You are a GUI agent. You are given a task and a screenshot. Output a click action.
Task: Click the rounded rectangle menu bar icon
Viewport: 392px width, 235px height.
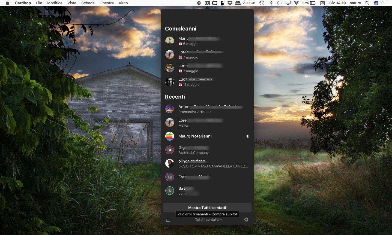[215, 3]
